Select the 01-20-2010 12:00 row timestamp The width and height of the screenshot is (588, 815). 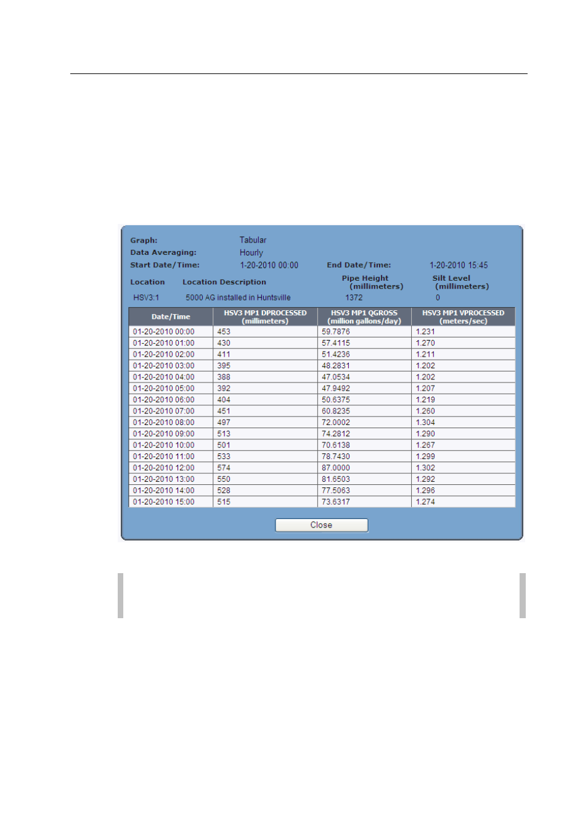point(163,468)
